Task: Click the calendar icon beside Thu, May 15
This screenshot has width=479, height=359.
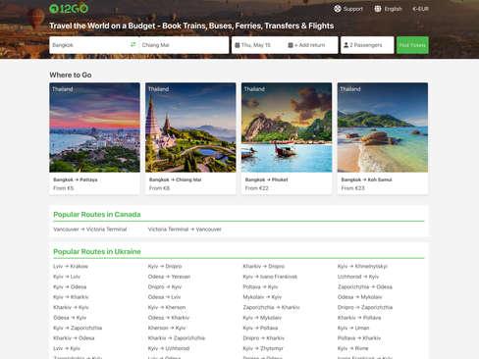Action: click(238, 45)
